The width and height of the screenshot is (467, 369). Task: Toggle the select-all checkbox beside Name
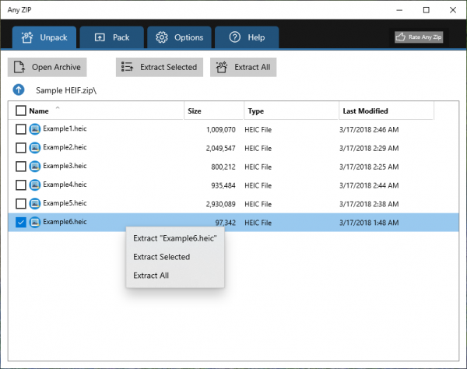coord(21,111)
